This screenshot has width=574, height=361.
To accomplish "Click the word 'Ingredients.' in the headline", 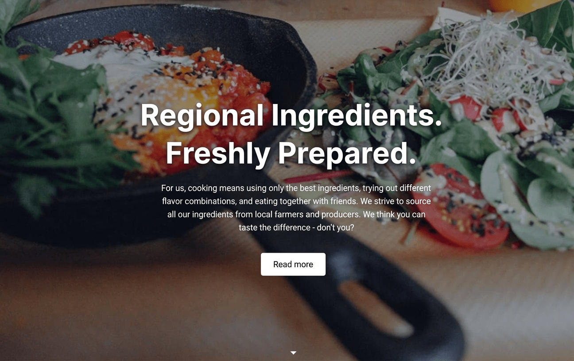I will pos(357,116).
